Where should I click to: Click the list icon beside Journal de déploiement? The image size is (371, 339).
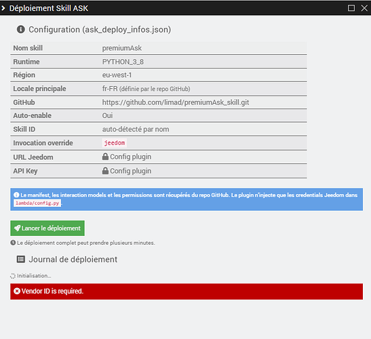20,259
